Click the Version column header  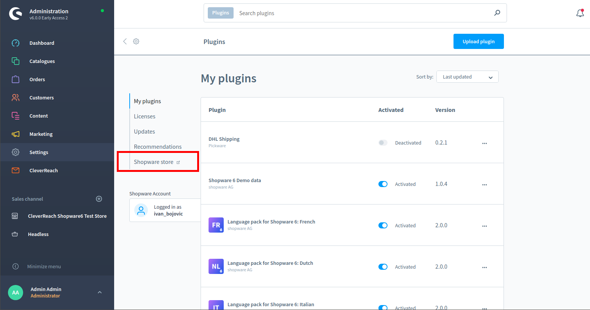tap(445, 110)
